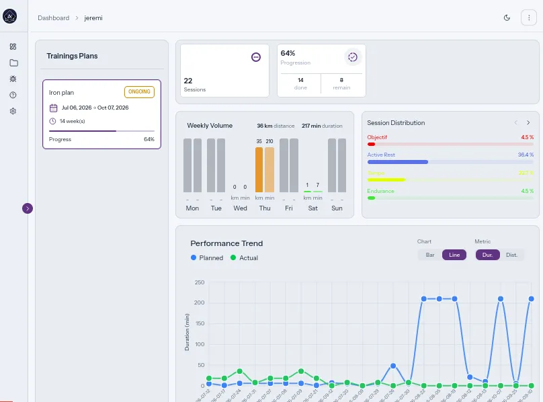Click the 22 Sessions card
543x402 pixels.
point(224,71)
